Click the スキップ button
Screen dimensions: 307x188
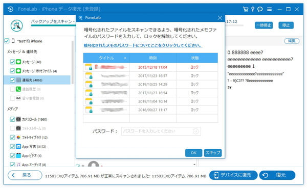[x=213, y=153]
